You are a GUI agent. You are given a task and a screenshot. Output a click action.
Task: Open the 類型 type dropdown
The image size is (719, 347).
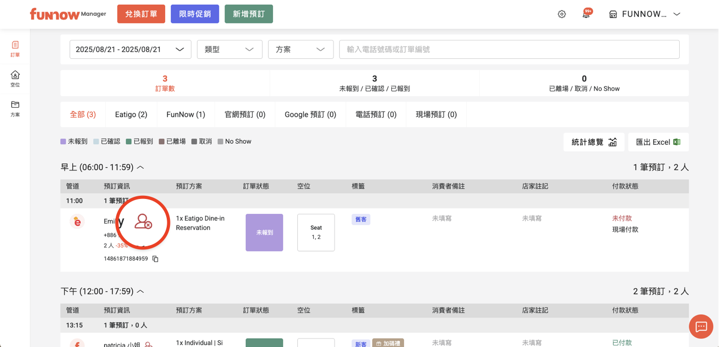[229, 49]
